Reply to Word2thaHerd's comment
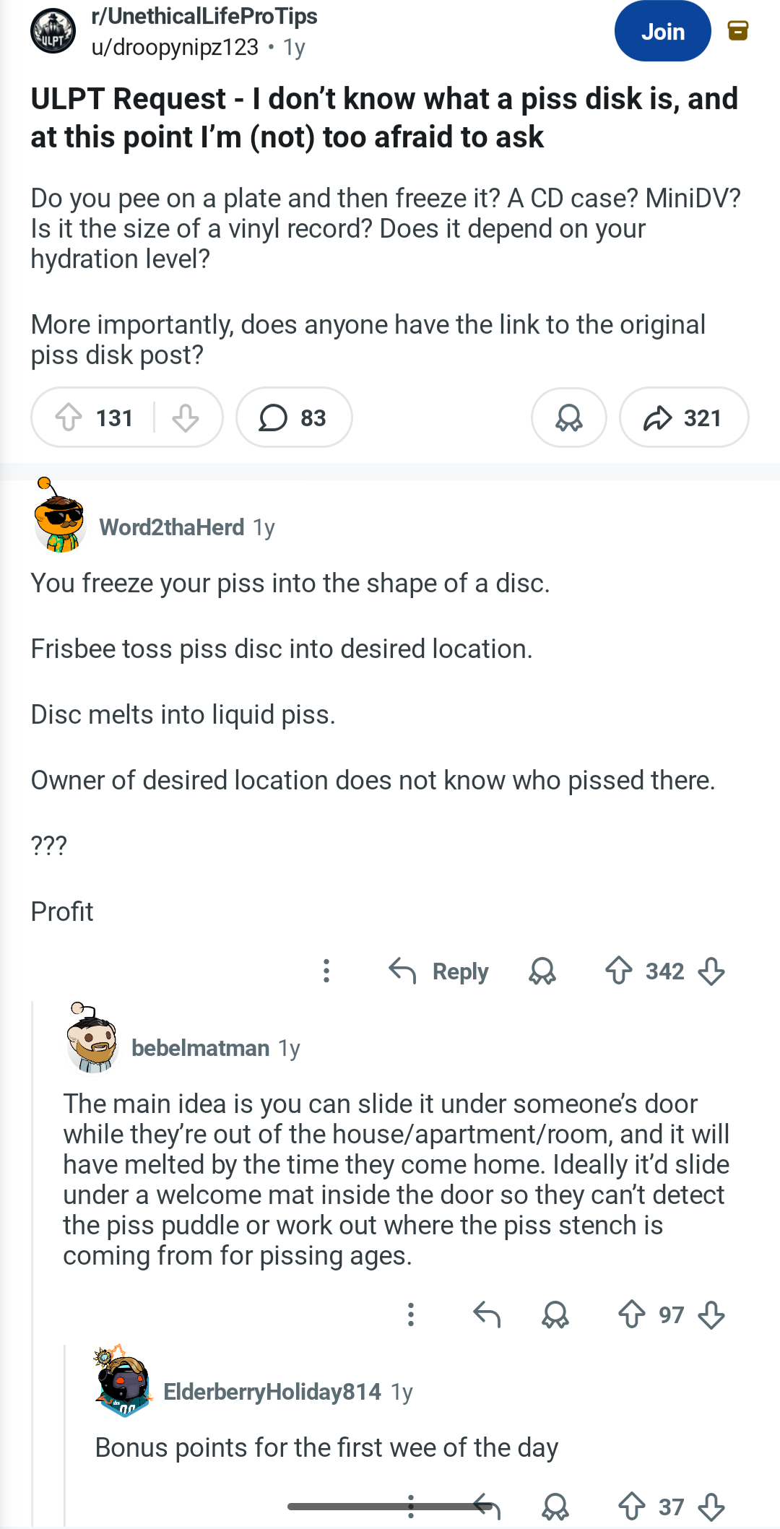Viewport: 780px width, 1529px height. (x=439, y=971)
